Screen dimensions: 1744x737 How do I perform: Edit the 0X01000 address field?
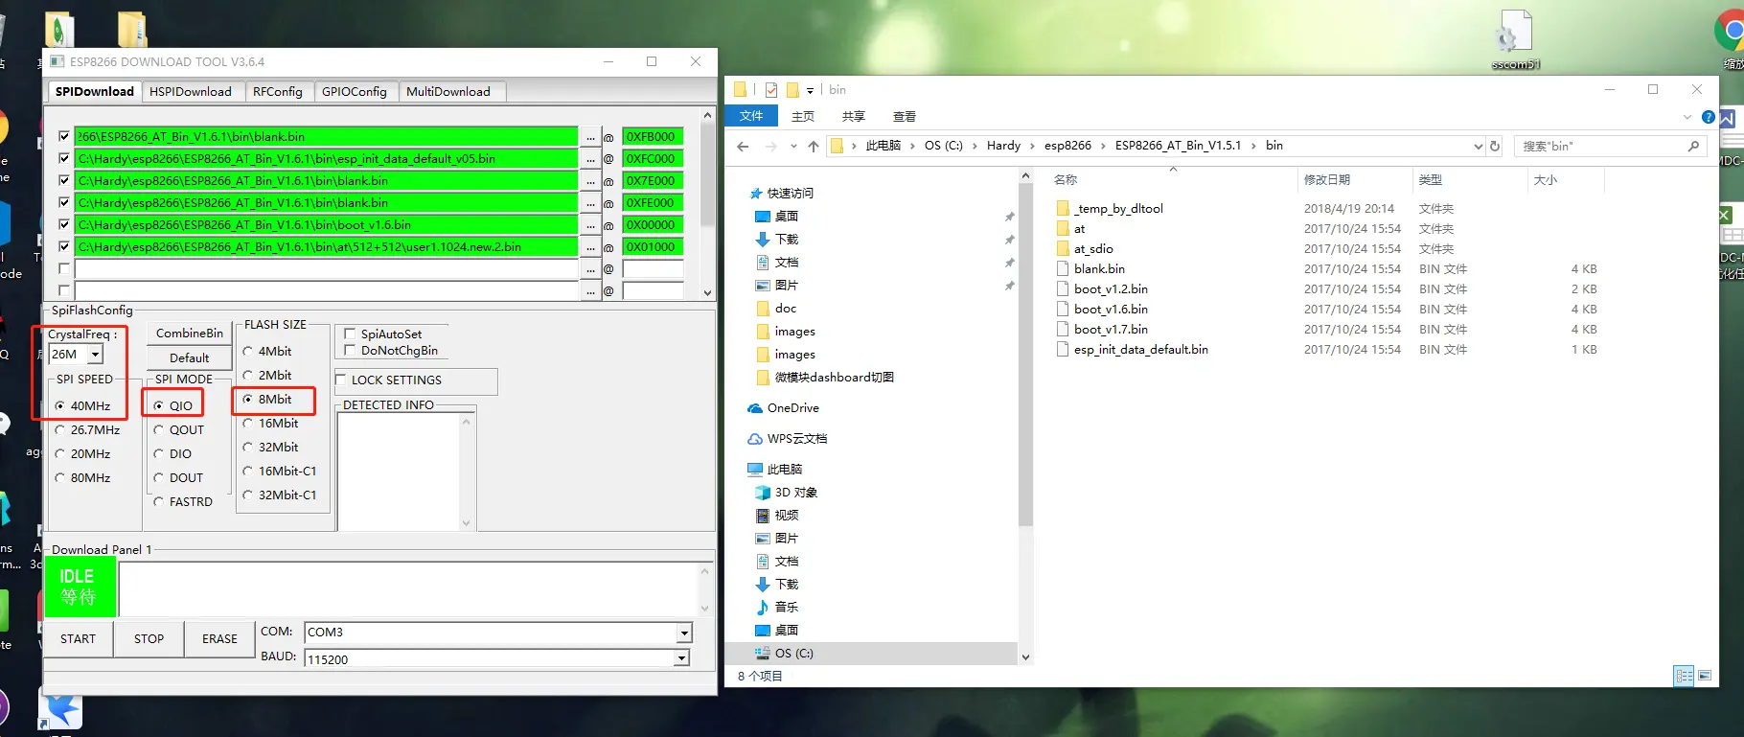653,247
